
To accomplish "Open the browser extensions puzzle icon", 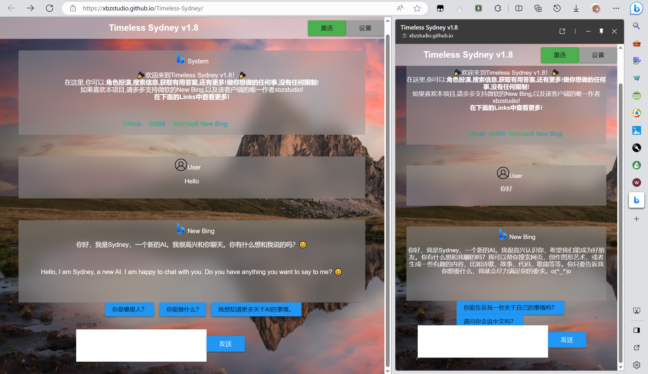I will 498,8.
